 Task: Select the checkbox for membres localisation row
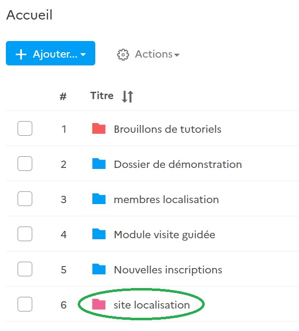(x=25, y=199)
